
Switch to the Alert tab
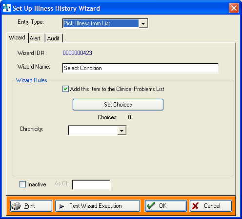35,38
